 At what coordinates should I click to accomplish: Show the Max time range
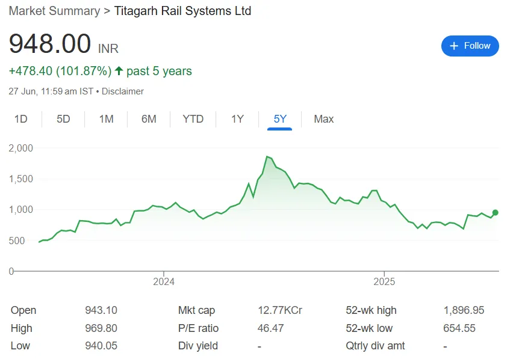pos(323,119)
